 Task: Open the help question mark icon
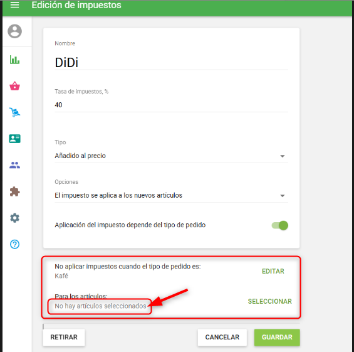click(14, 244)
